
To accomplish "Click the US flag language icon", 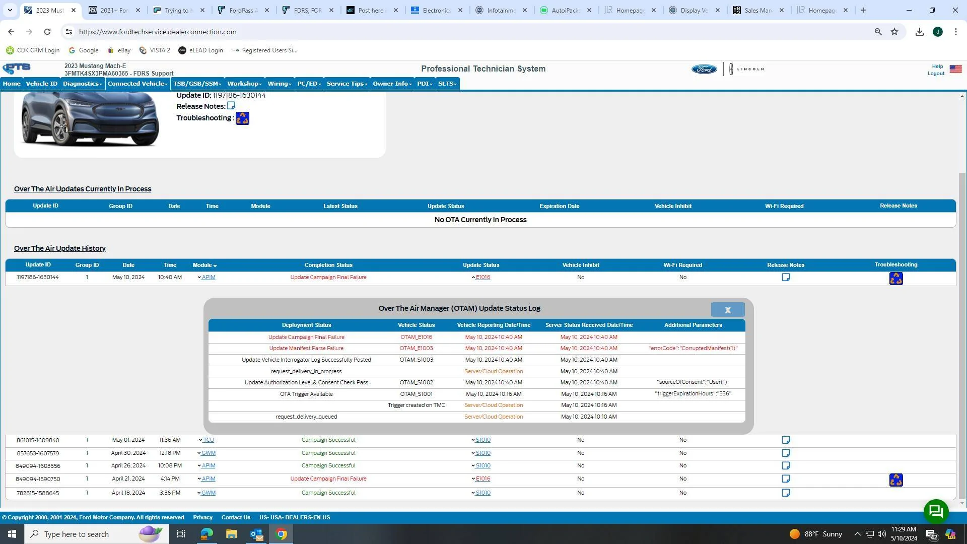I will click(955, 69).
